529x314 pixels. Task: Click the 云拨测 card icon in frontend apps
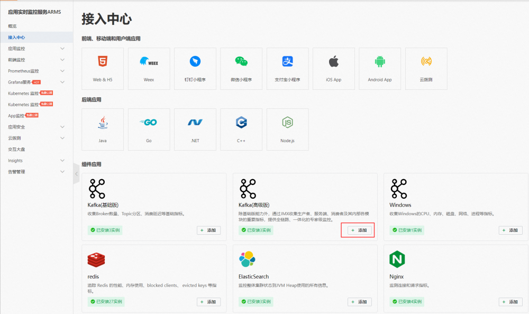point(426,61)
